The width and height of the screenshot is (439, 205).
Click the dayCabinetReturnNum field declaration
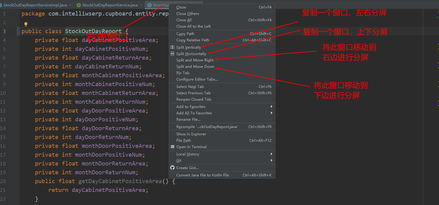pyautogui.click(x=88, y=67)
